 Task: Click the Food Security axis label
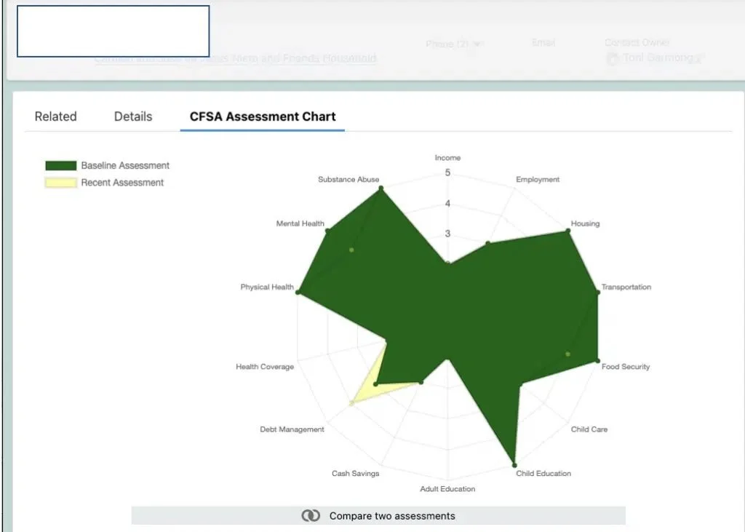[x=625, y=367]
